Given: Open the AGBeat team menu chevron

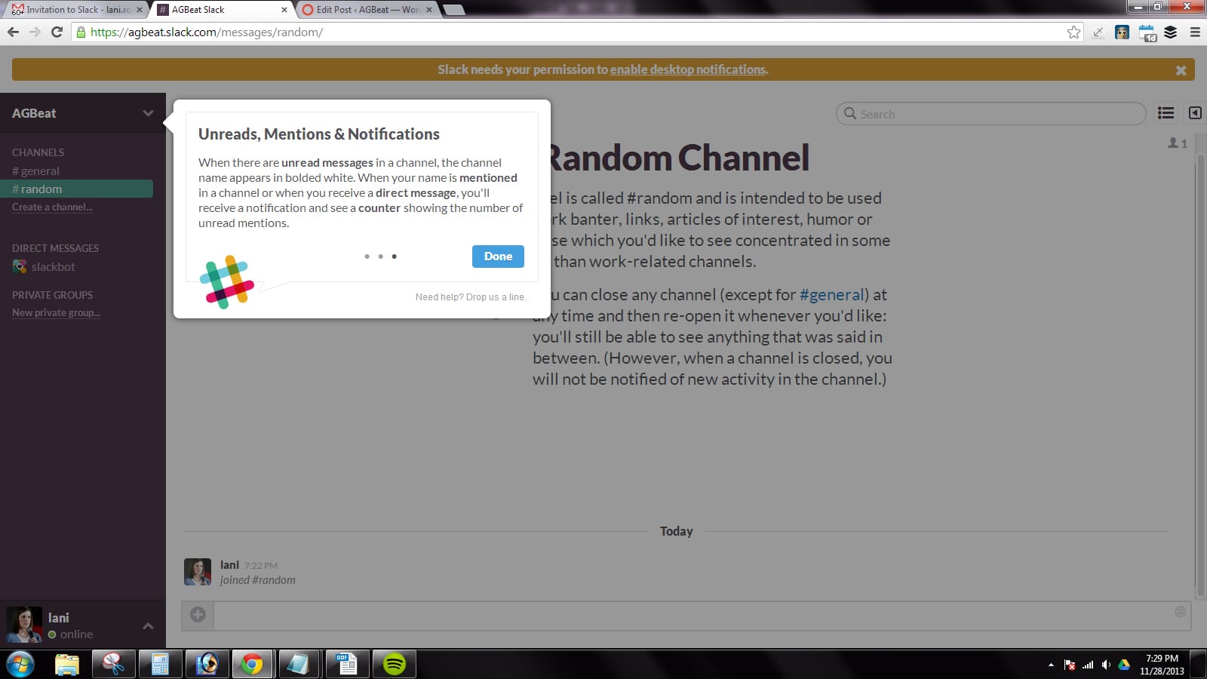Looking at the screenshot, I should 148,113.
